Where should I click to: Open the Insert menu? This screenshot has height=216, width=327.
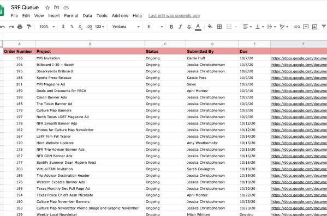[54, 16]
